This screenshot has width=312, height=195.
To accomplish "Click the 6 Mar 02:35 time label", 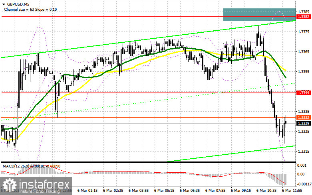I will pyautogui.click(x=113, y=191).
